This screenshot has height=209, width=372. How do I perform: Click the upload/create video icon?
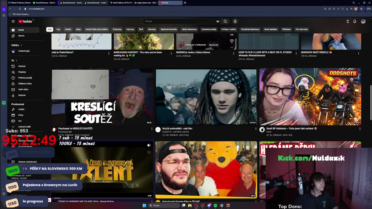(x=348, y=21)
